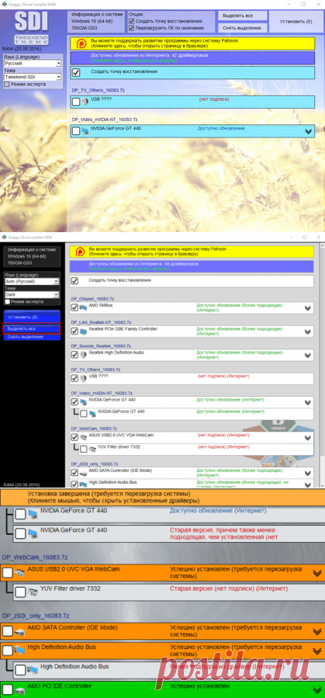Viewport: 325px width, 698px height.
Task: Click the Patreon icon in the Tweekend-theme window
Action: tap(81, 43)
